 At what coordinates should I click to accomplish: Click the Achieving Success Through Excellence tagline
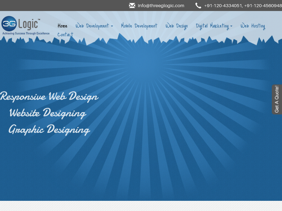click(26, 34)
